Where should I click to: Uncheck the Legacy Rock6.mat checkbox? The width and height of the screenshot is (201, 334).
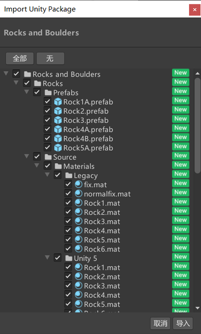click(x=68, y=248)
